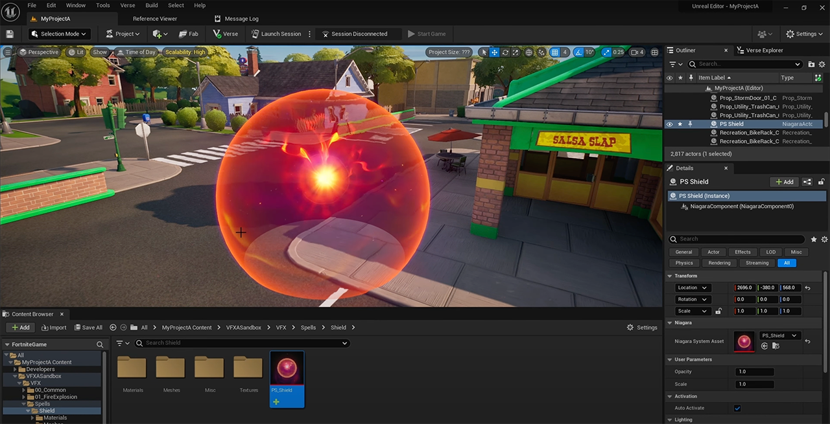This screenshot has width=830, height=424.
Task: Select the scale gizmo tool
Action: pyautogui.click(x=516, y=52)
